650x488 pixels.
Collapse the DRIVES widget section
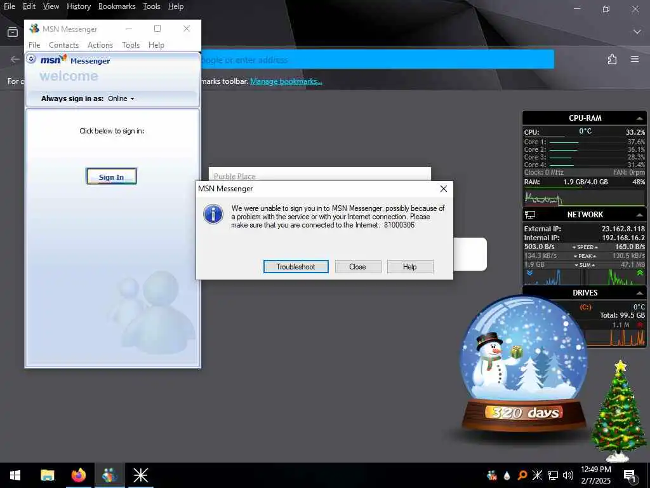pos(639,293)
